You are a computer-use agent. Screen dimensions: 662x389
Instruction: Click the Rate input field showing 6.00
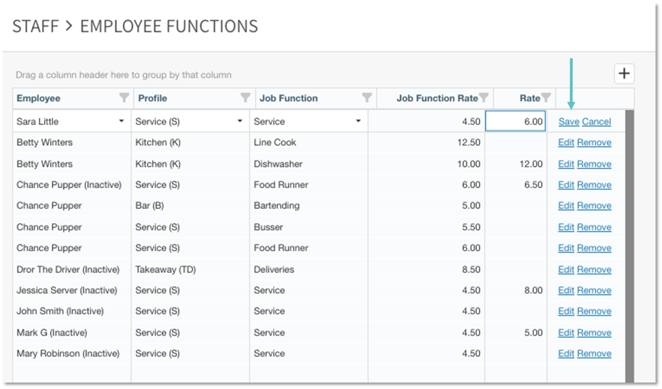pos(515,121)
